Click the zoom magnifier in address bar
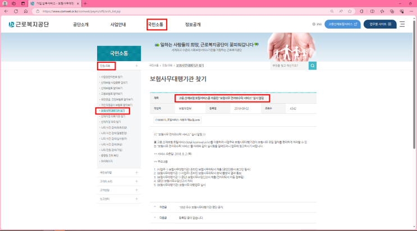This screenshot has height=231, width=417. tap(332, 11)
